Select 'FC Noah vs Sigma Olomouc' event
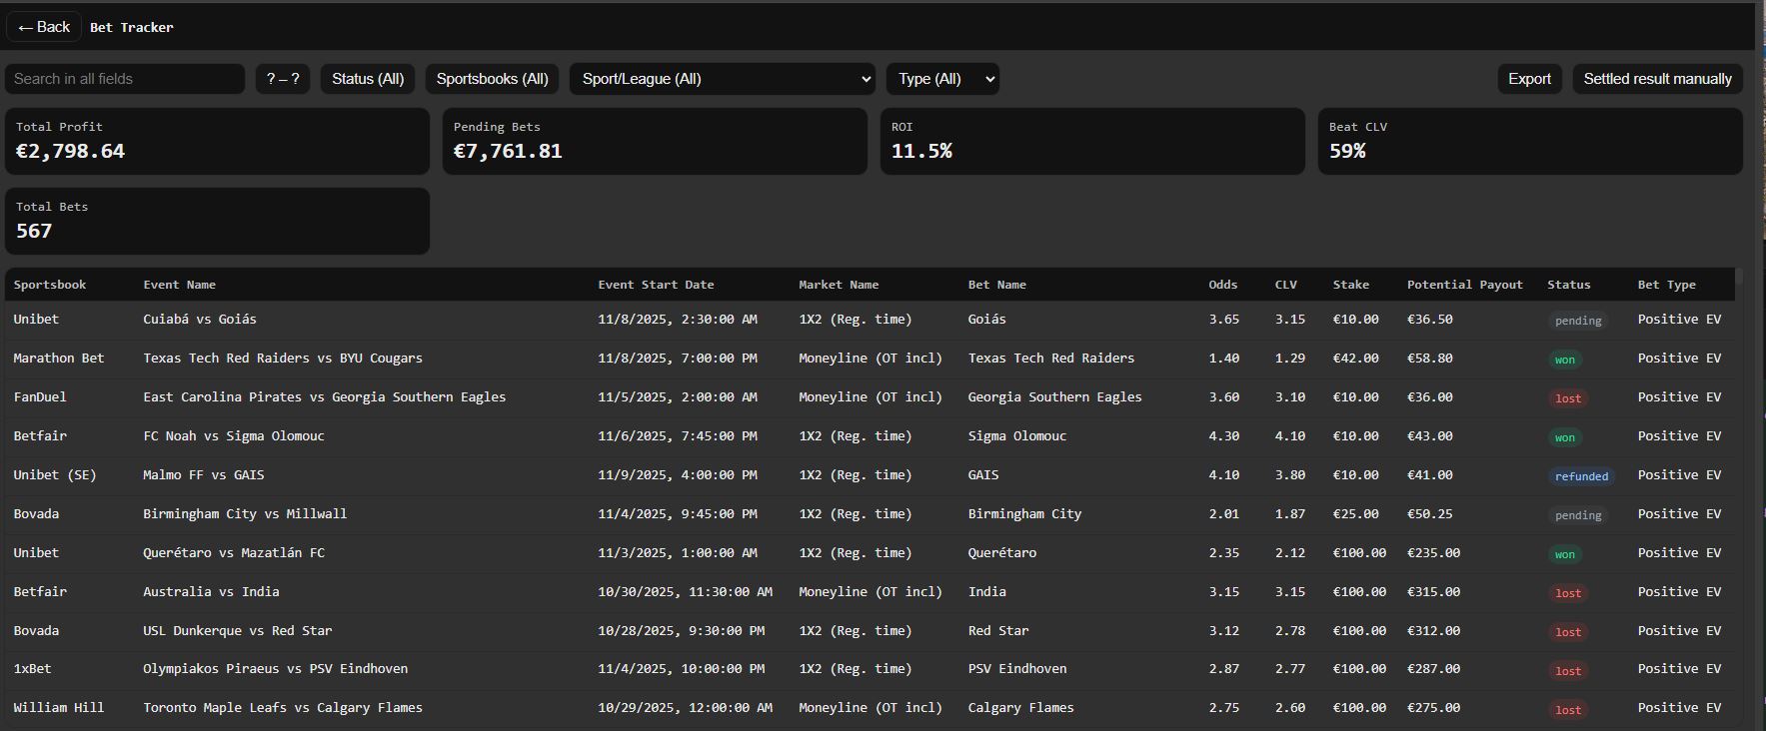Viewport: 1766px width, 731px height. pyautogui.click(x=233, y=436)
